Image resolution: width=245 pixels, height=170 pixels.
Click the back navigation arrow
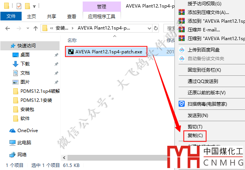pyautogui.click(x=8, y=28)
